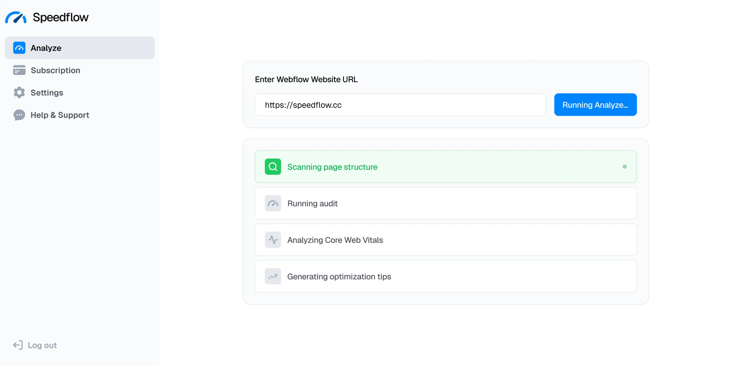
Task: Click the Log out arrow icon
Action: click(18, 345)
